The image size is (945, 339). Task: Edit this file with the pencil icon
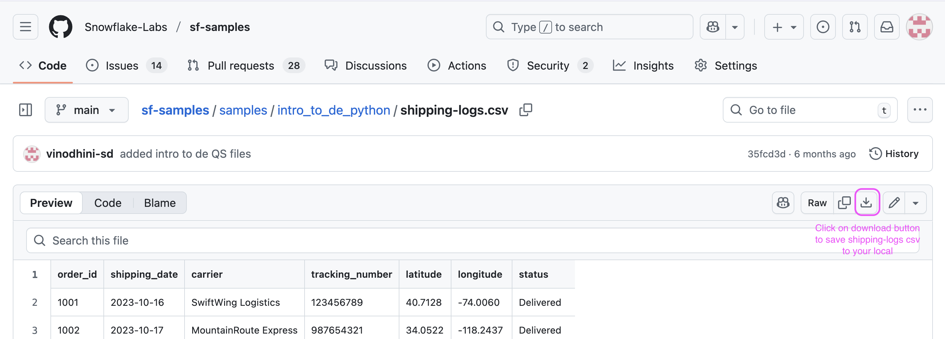click(x=894, y=202)
